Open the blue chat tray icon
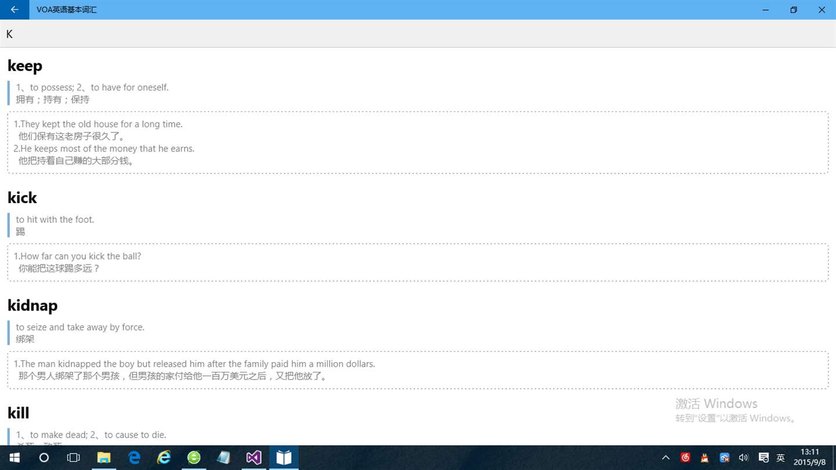 click(725, 458)
